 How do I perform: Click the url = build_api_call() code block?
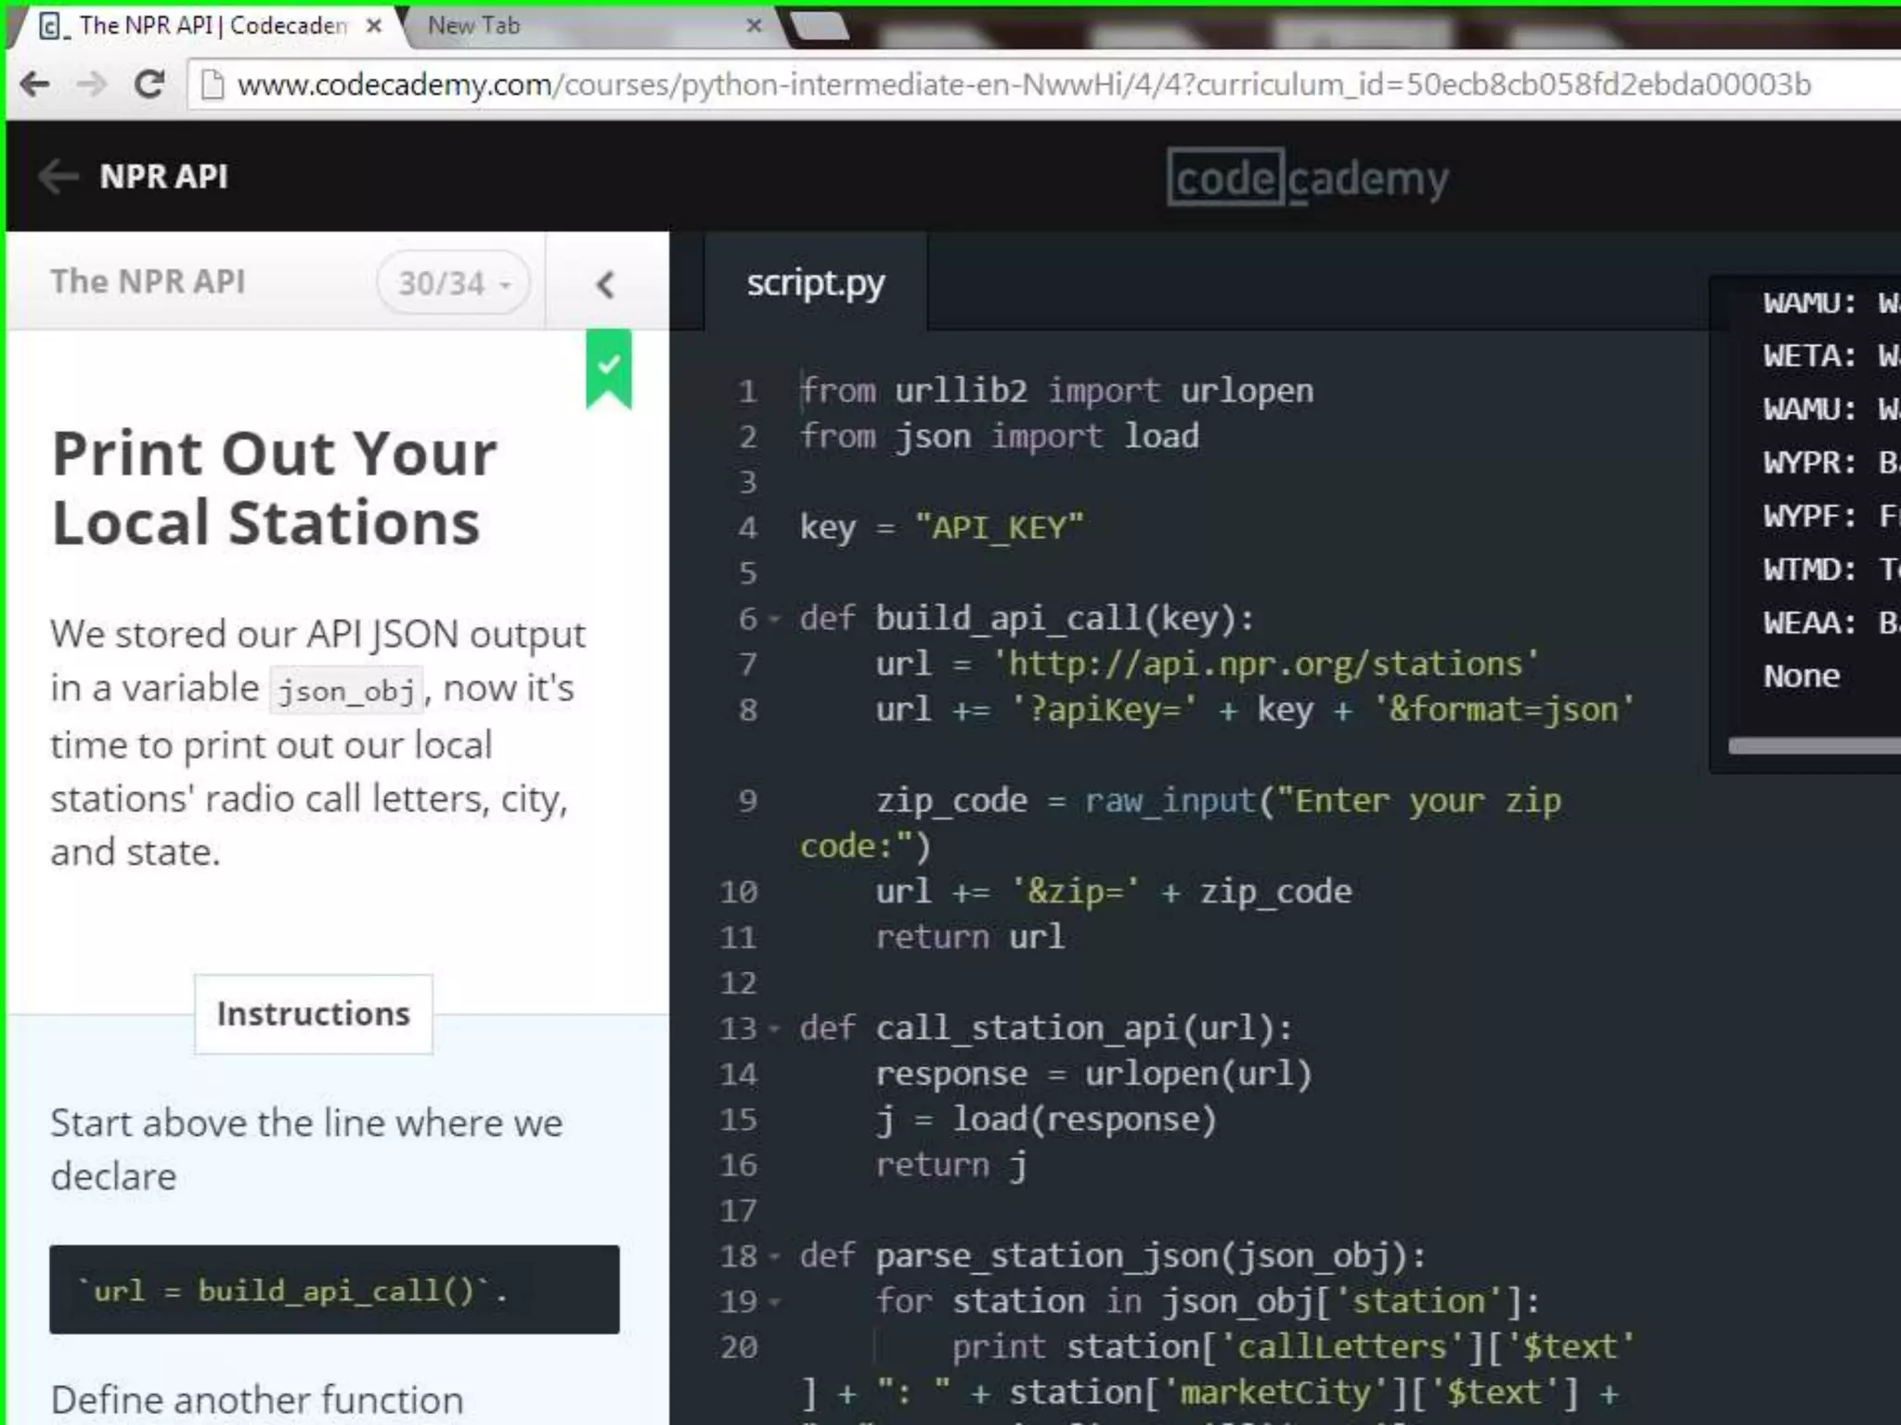334,1290
